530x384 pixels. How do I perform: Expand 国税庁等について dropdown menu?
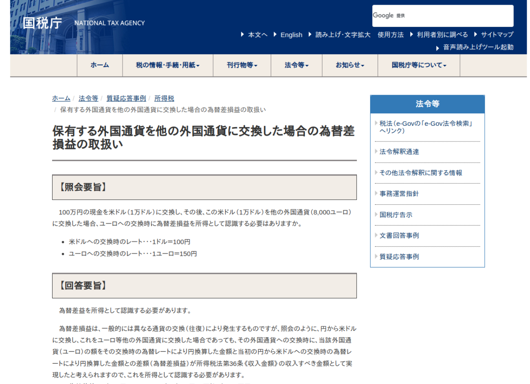point(419,65)
